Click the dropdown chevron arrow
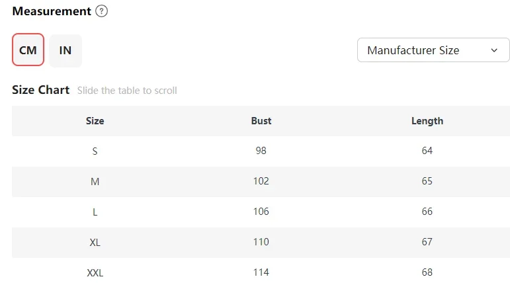Viewport: 510px width, 283px height. (494, 50)
